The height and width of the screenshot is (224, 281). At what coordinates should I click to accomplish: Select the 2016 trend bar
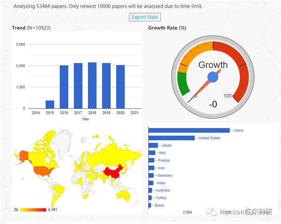pyautogui.click(x=64, y=87)
